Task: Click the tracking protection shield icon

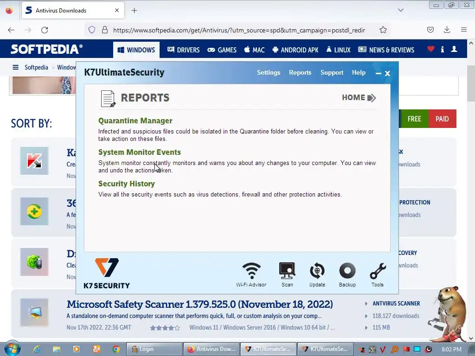Action: coord(92,30)
